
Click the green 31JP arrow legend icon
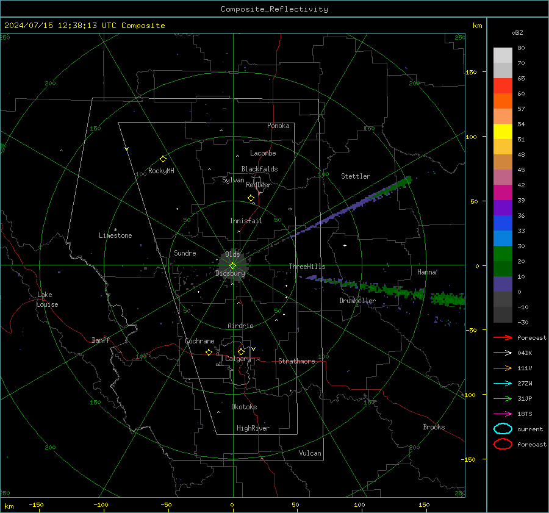(503, 398)
